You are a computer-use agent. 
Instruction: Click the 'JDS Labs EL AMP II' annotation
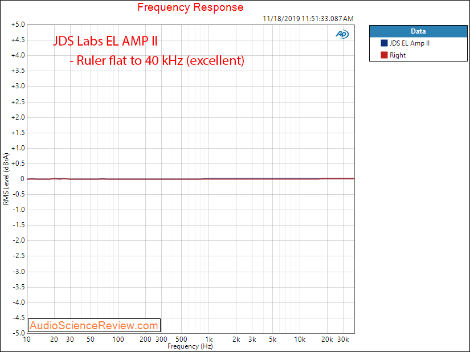[105, 41]
